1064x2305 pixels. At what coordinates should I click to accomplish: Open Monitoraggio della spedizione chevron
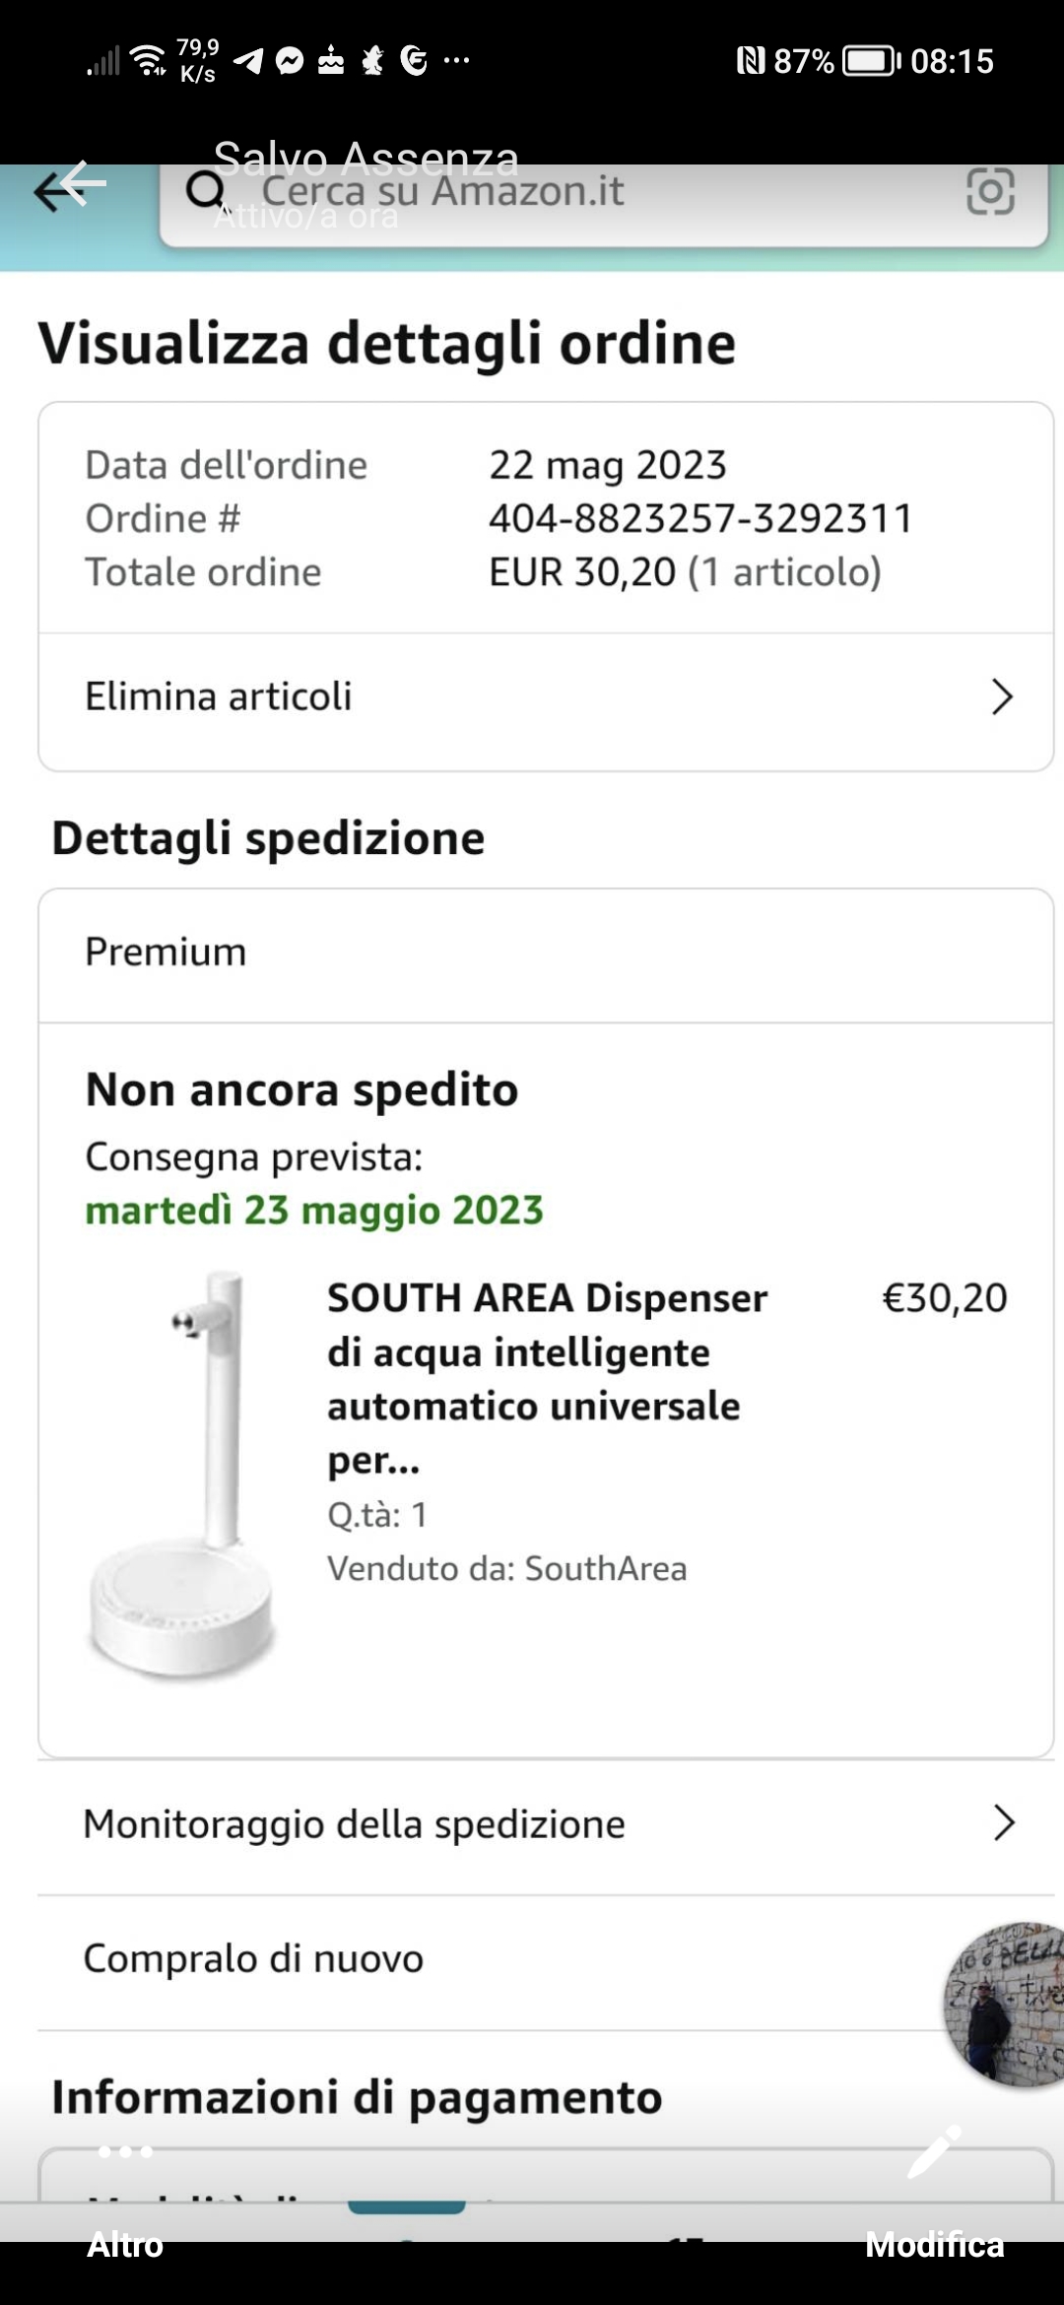[x=1004, y=1823]
